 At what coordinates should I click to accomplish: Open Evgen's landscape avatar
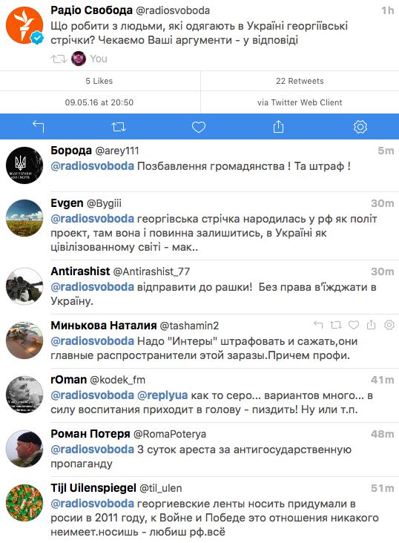24,218
